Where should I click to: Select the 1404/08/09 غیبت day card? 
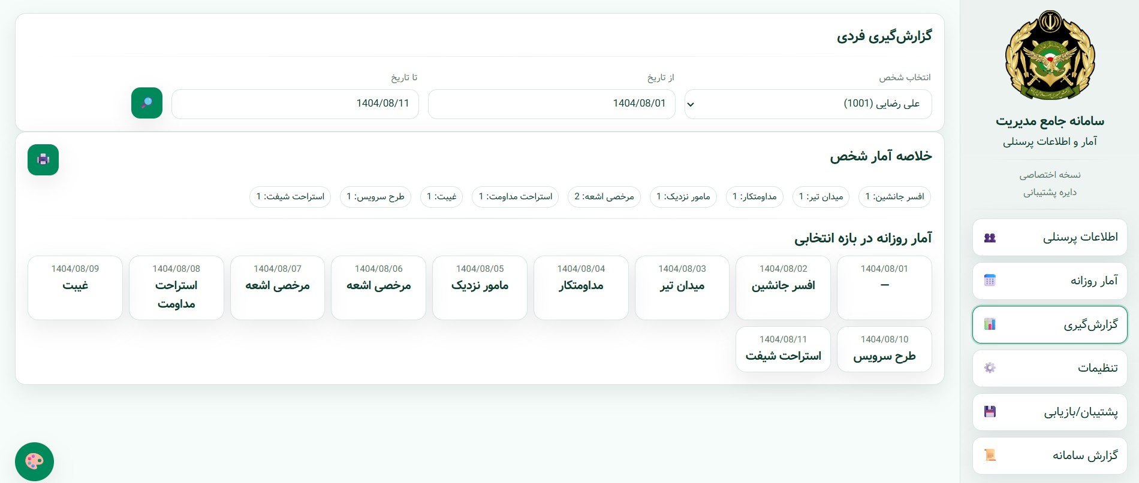75,288
